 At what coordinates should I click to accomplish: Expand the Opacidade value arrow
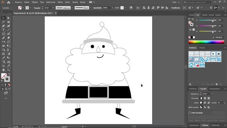pos(112,8)
